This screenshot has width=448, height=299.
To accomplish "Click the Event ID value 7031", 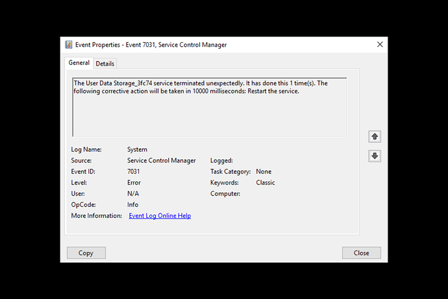I will tap(134, 172).
